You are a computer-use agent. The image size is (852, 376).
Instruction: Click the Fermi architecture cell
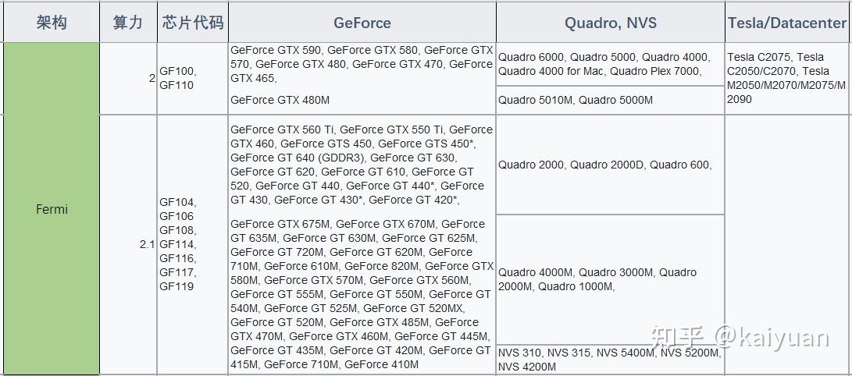point(52,209)
